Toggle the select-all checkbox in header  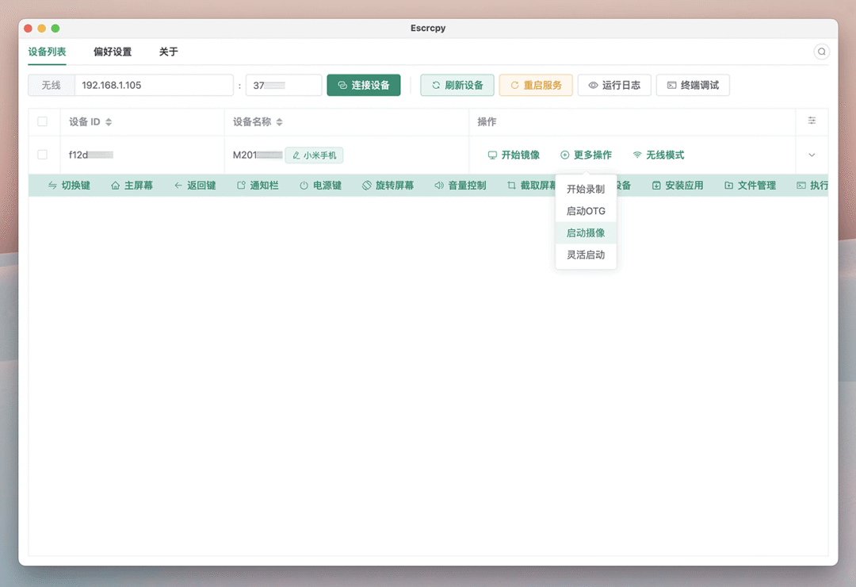tap(42, 121)
